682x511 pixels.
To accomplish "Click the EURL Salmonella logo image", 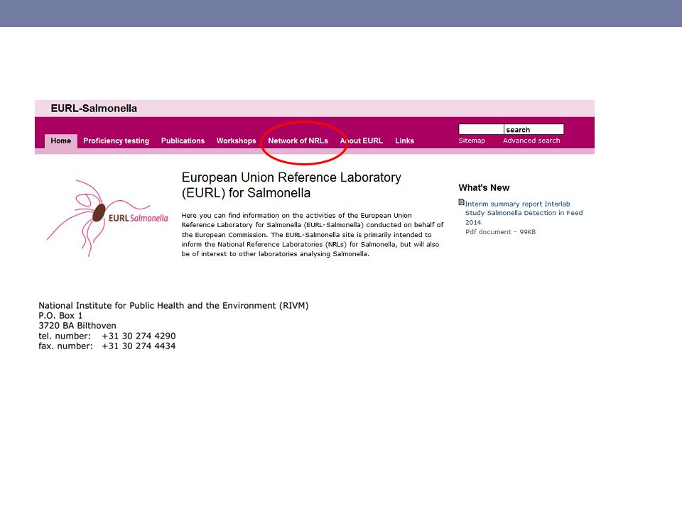I will coord(107,218).
